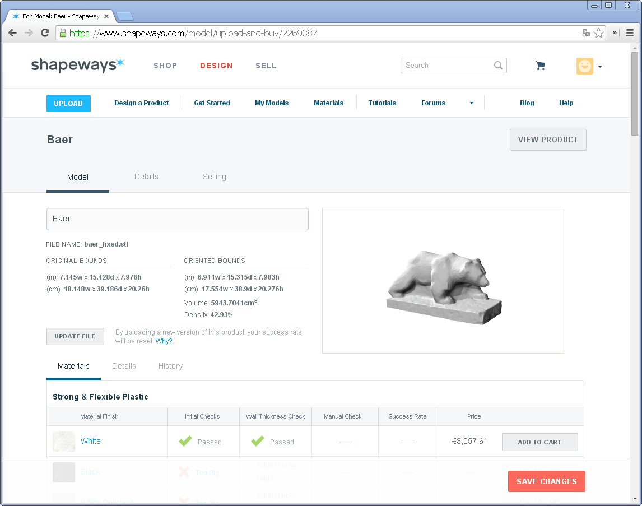
Task: Click the browser back arrow
Action: [12, 33]
